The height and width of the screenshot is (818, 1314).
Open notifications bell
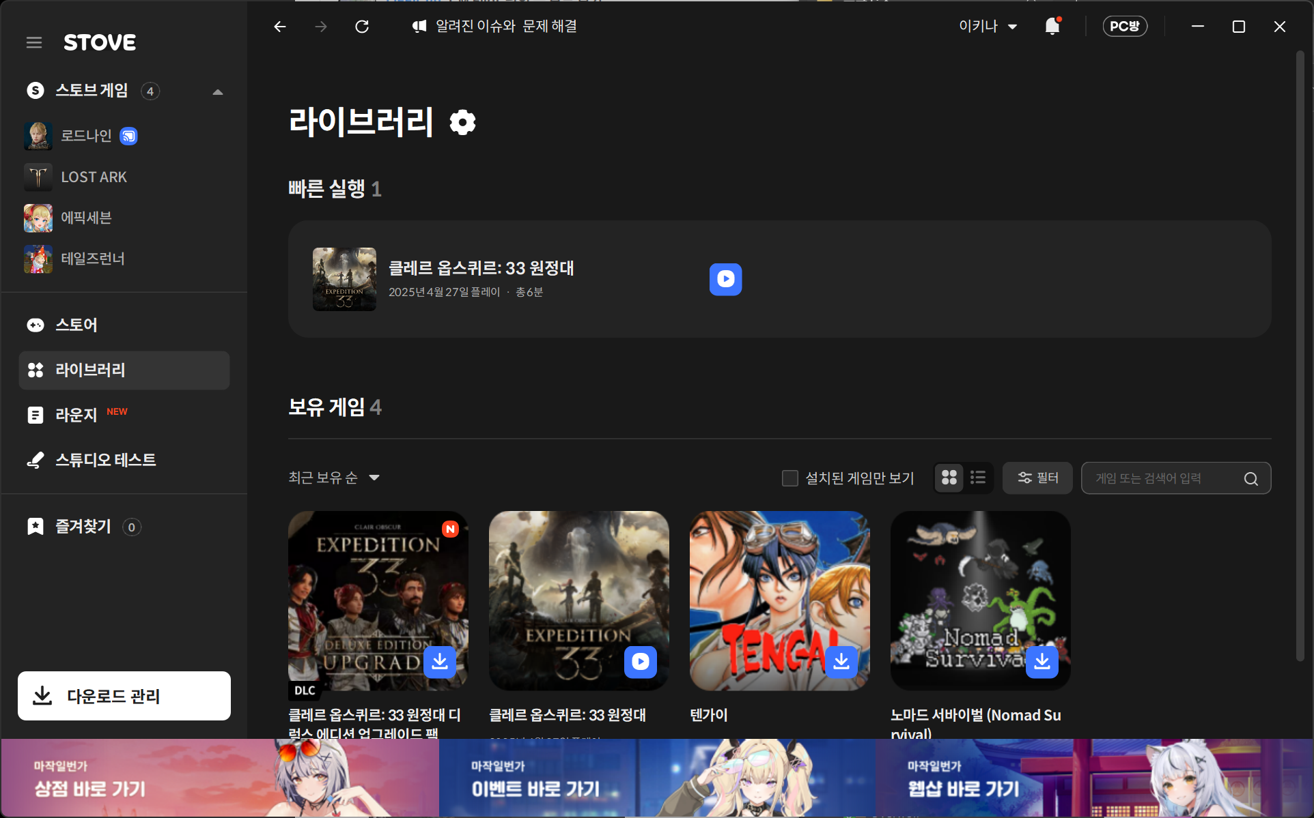1052,26
